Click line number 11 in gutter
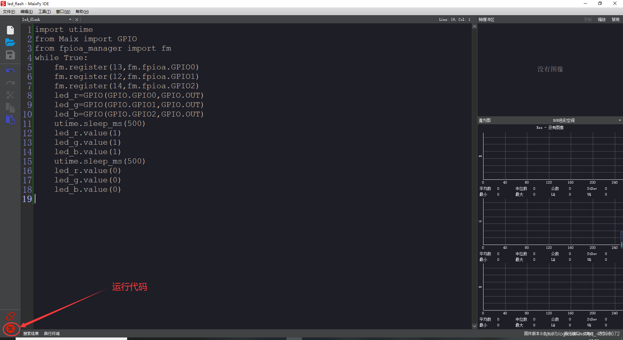Viewport: 623px width, 340px height. [x=27, y=124]
